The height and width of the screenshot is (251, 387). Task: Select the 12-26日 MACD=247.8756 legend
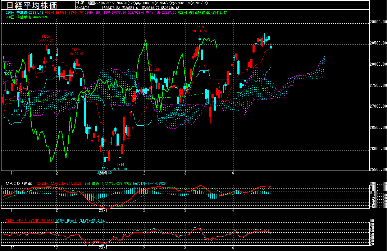59,183
